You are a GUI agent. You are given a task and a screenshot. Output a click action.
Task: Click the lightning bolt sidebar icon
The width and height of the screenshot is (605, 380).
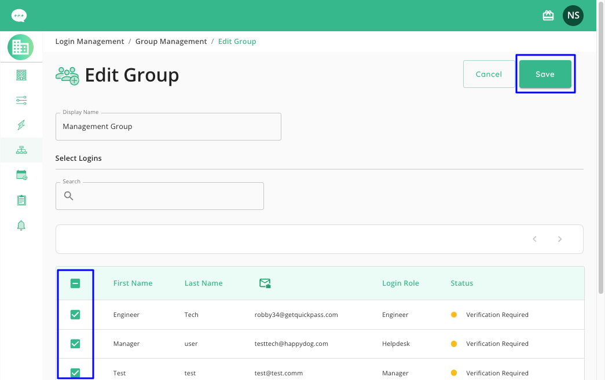[x=21, y=124]
